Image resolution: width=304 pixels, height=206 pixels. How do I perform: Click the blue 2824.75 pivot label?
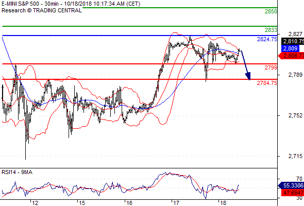267,39
